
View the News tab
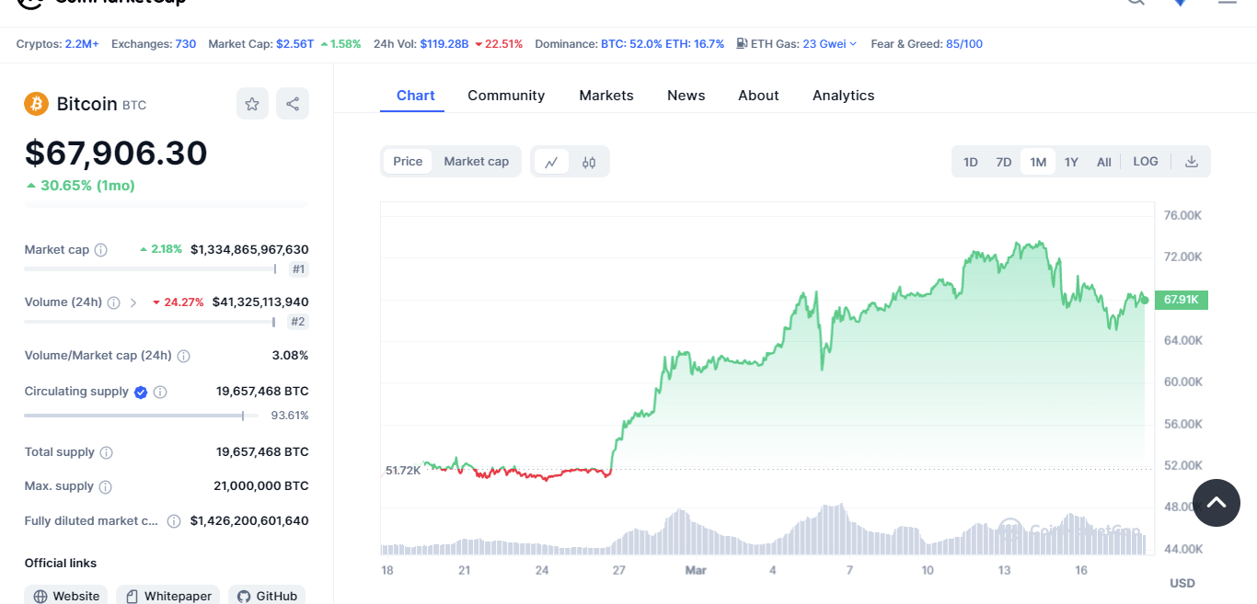click(686, 96)
